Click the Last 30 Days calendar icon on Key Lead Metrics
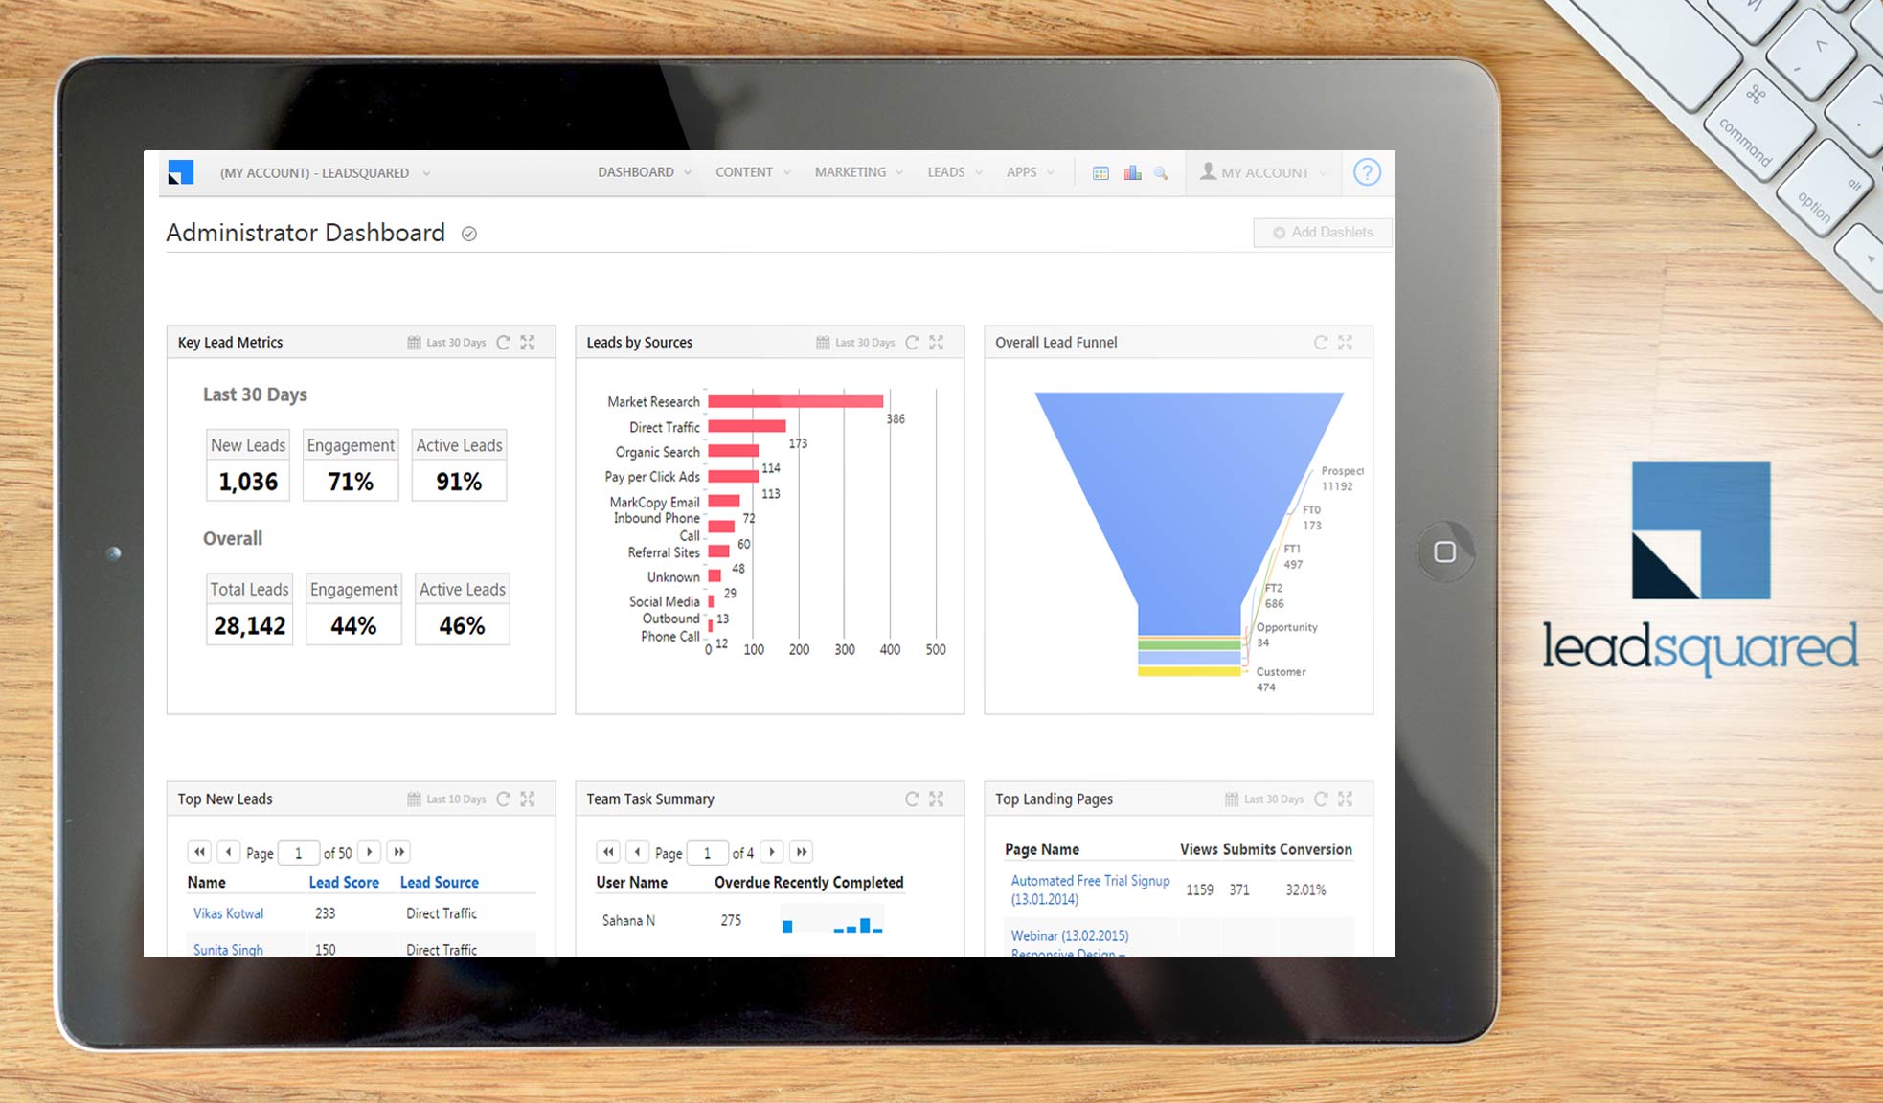1883x1103 pixels. 414,342
